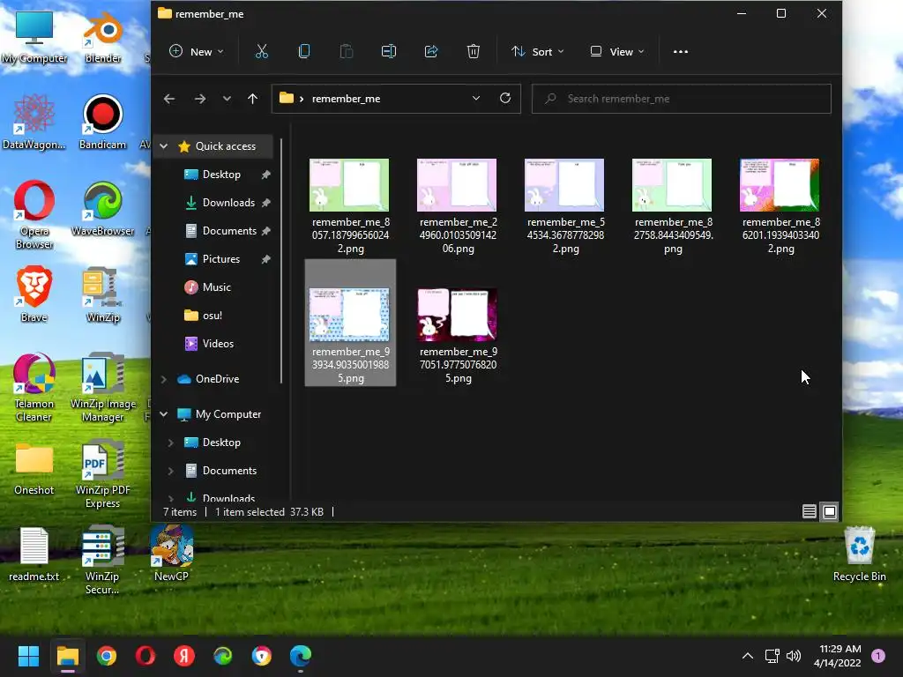Viewport: 903px width, 677px height.
Task: Select file remember_me_54534.36787782982.png
Action: (565, 206)
